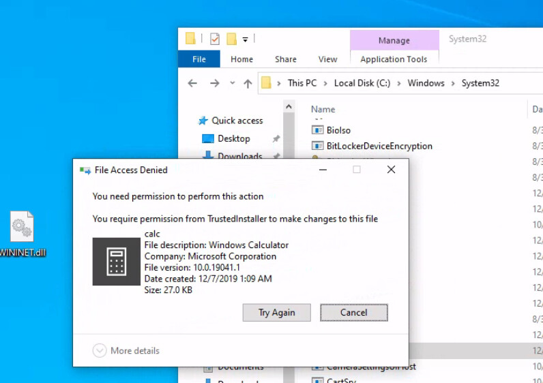Select the BitLockerDeviceEncryption file
This screenshot has height=383, width=543.
tap(379, 146)
